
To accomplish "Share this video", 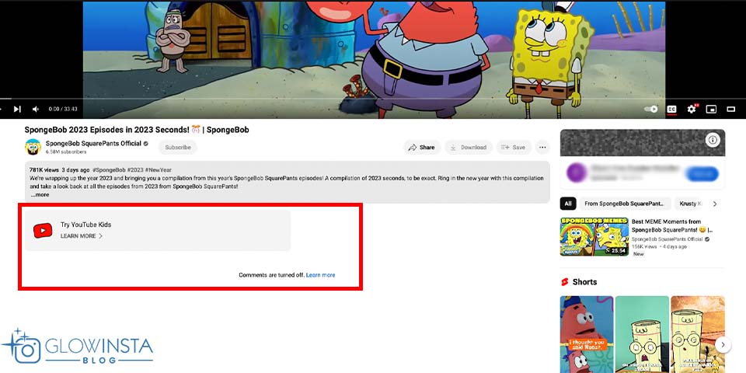I will click(422, 148).
